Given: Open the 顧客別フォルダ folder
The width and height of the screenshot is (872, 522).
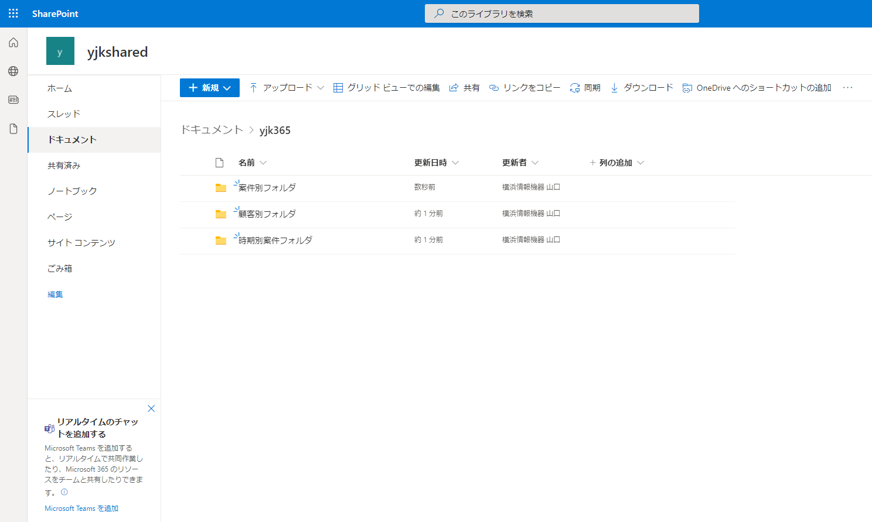Looking at the screenshot, I should coord(267,214).
